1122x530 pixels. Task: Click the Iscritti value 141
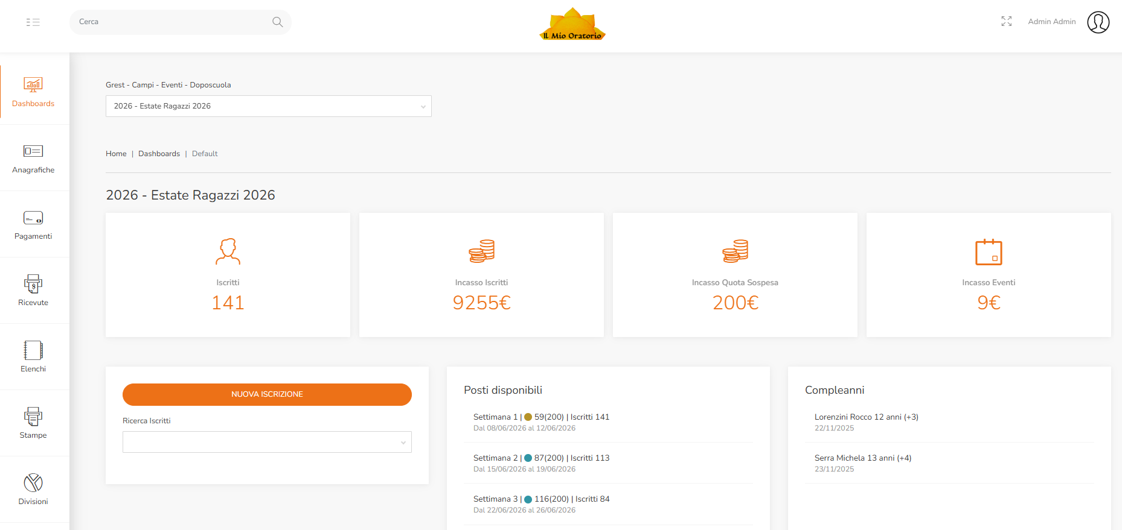point(228,303)
